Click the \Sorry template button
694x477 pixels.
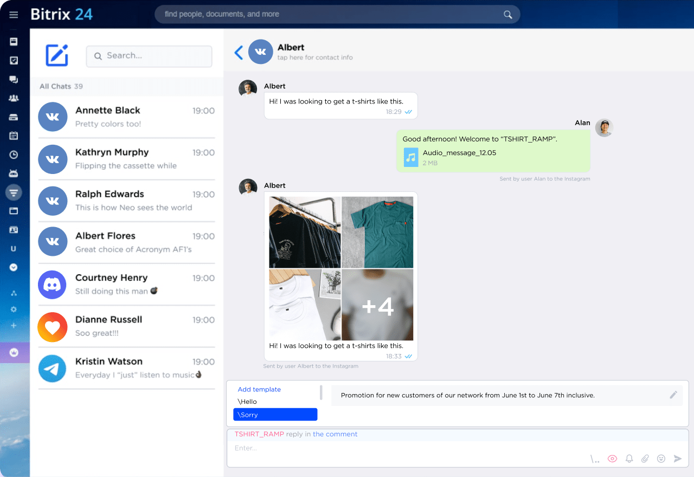coord(275,414)
